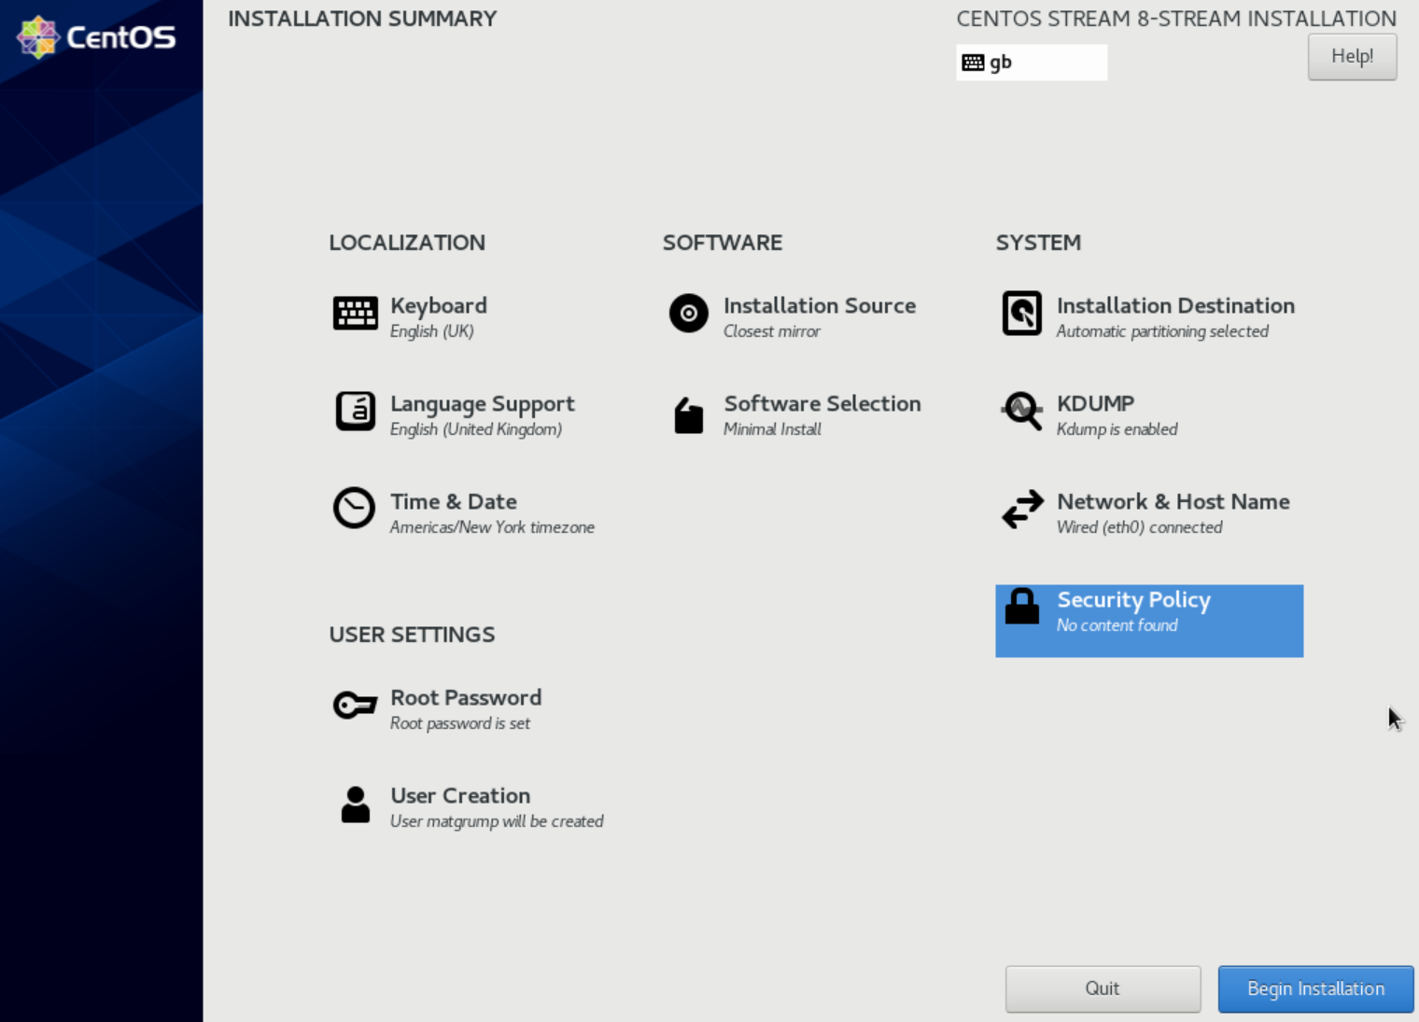This screenshot has height=1022, width=1419.
Task: Open the Installation Destination title
Action: [x=1176, y=305]
